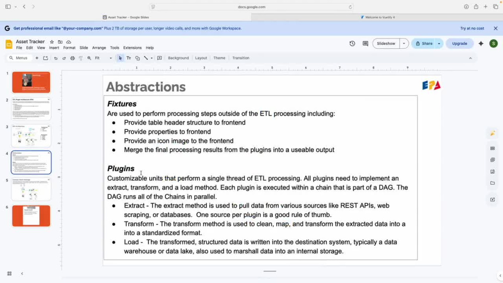Open the top side panel icon
Screen dimensions: 503x283
click(492, 133)
